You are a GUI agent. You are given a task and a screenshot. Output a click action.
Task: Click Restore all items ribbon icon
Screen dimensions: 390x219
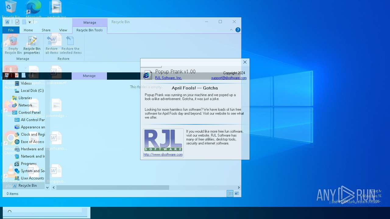point(52,45)
